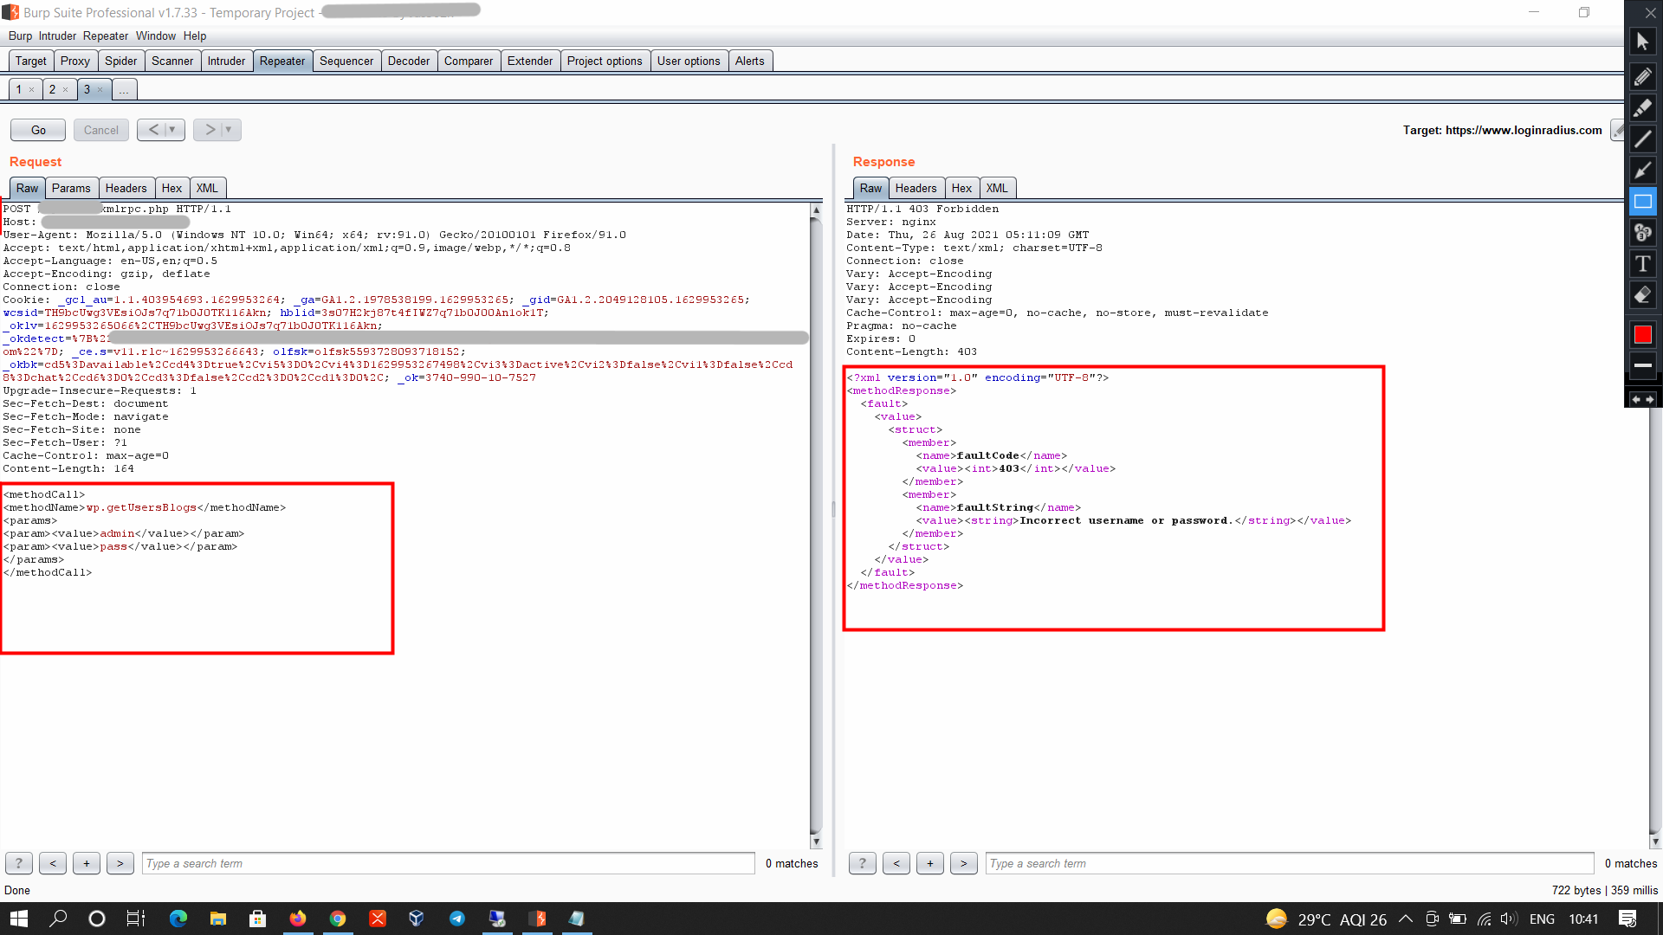Open VirtualBox from the taskbar

point(417,919)
